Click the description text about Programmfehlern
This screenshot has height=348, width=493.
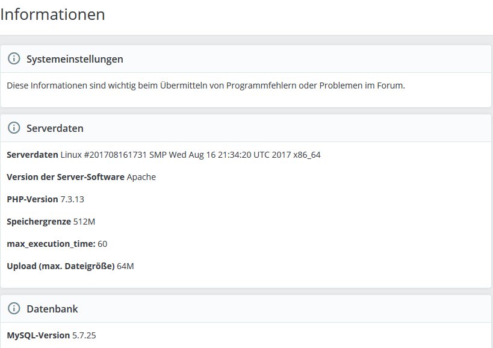(x=206, y=85)
